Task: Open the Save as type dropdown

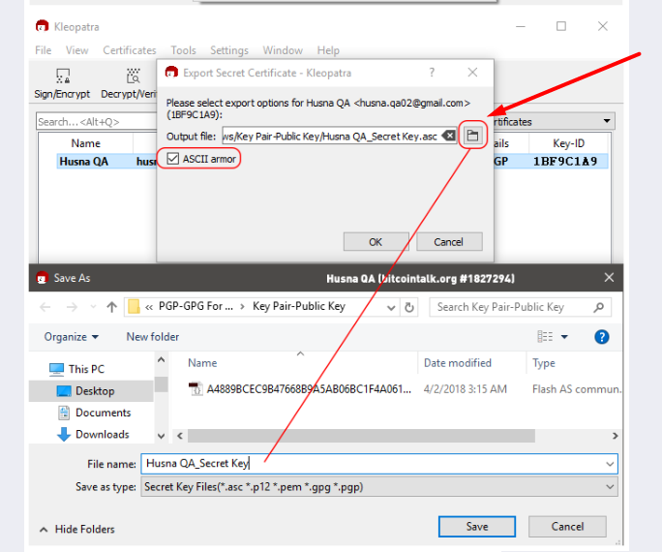Action: (610, 487)
